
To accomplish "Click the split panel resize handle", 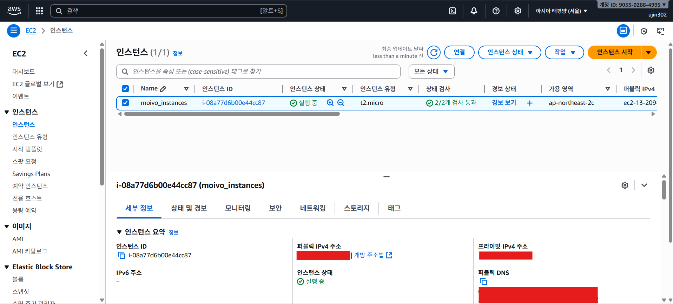I will point(387,177).
